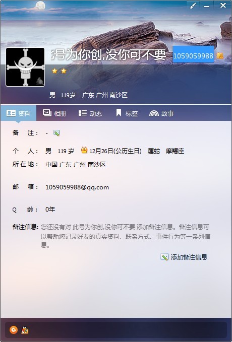This screenshot has width=232, height=342.
Task: Minimize the profile window
Action: pos(206,6)
